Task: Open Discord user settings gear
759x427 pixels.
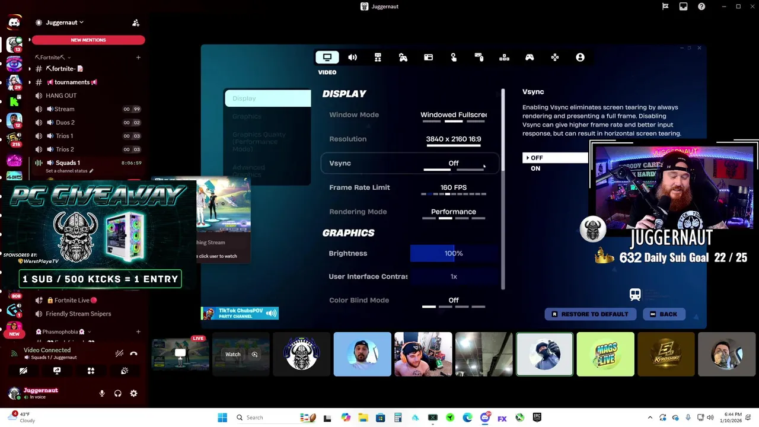Action: coord(133,393)
